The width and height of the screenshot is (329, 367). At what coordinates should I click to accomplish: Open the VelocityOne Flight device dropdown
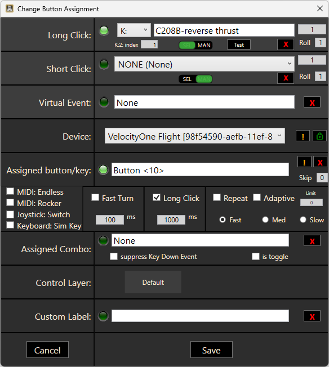[x=195, y=136]
